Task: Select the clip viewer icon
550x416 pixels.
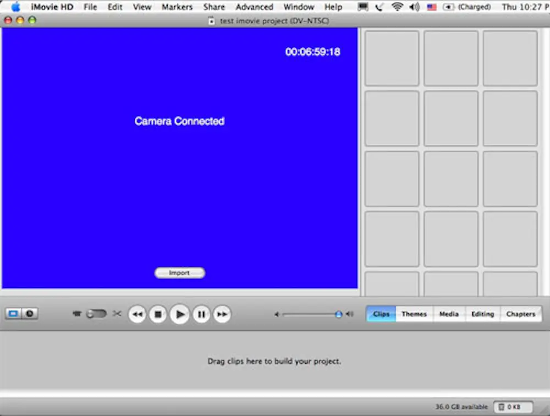Action: point(13,314)
